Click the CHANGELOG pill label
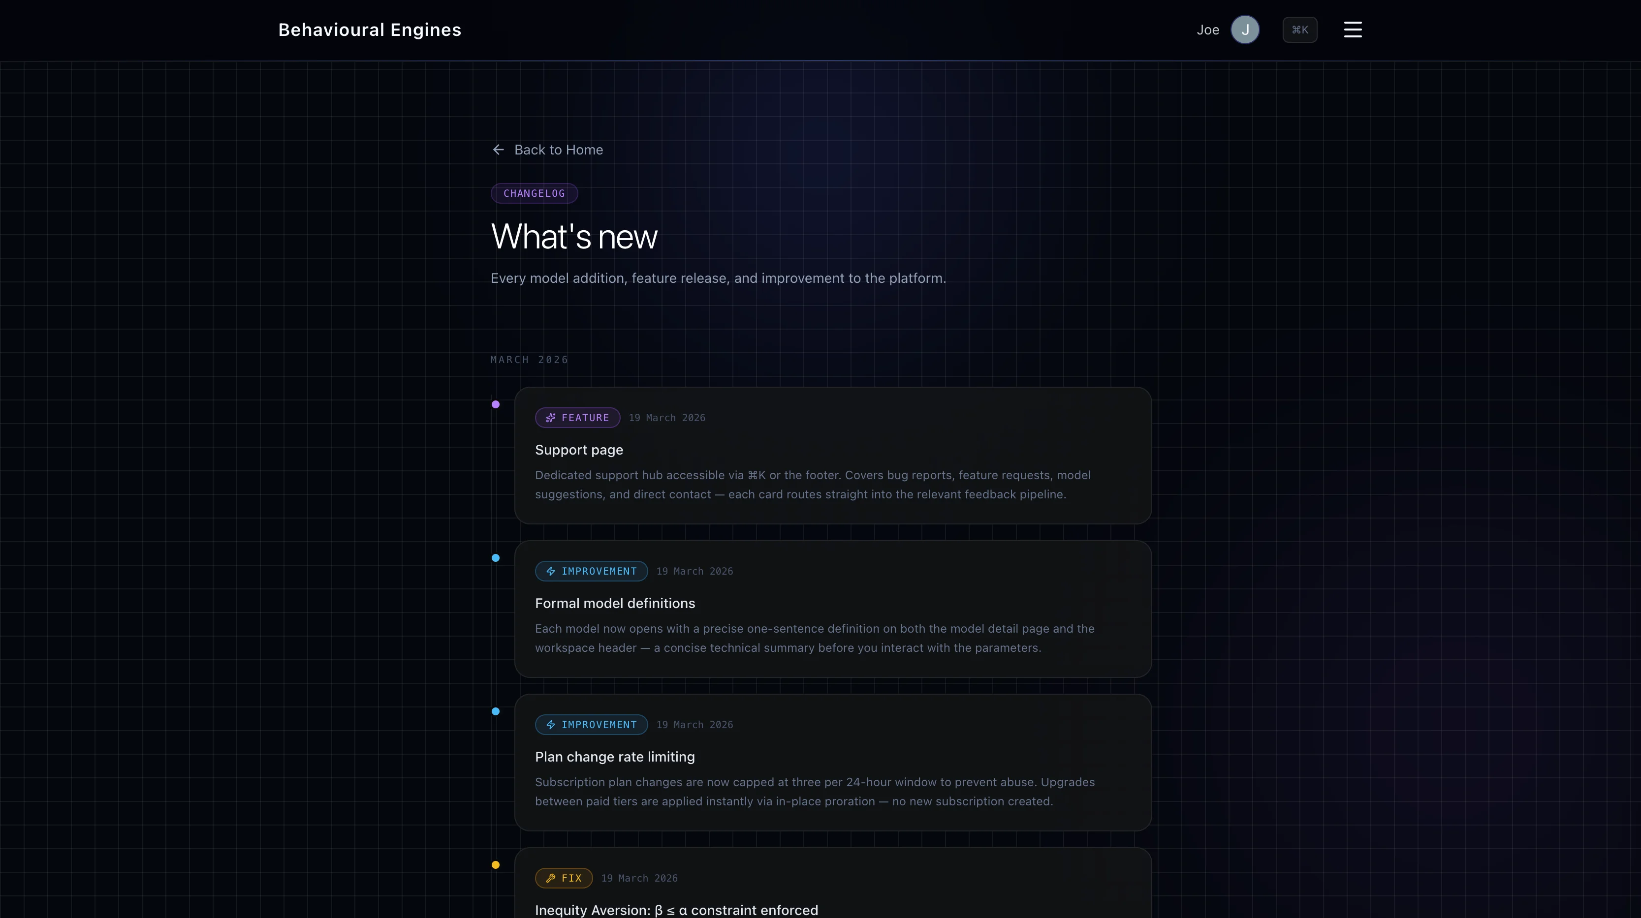This screenshot has height=918, width=1641. coord(534,193)
